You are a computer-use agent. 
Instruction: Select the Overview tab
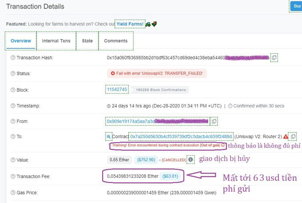pyautogui.click(x=20, y=41)
